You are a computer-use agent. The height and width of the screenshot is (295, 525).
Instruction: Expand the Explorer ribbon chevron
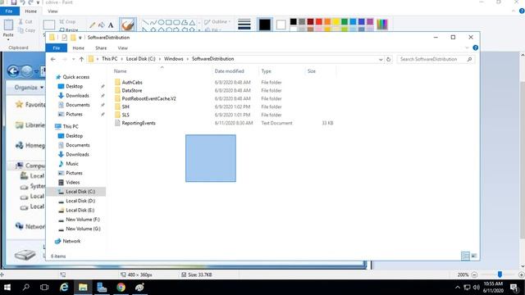[467, 48]
